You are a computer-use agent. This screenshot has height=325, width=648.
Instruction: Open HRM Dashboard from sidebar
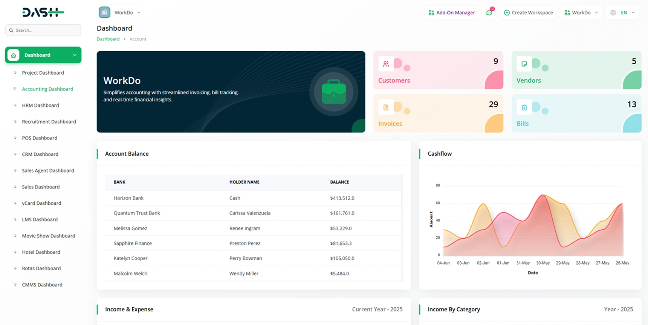40,105
